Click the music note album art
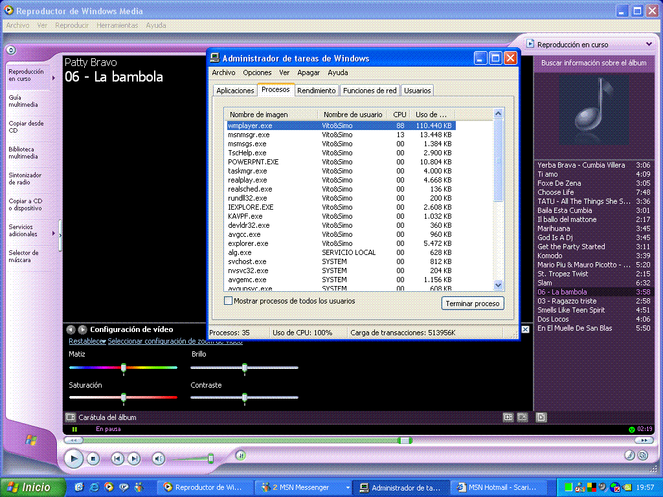 coord(594,110)
